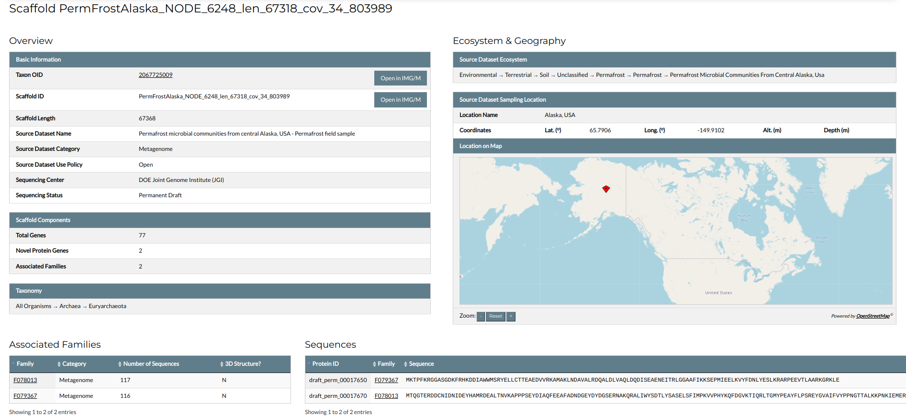
Task: Zoom in the map with plus button
Action: 511,317
